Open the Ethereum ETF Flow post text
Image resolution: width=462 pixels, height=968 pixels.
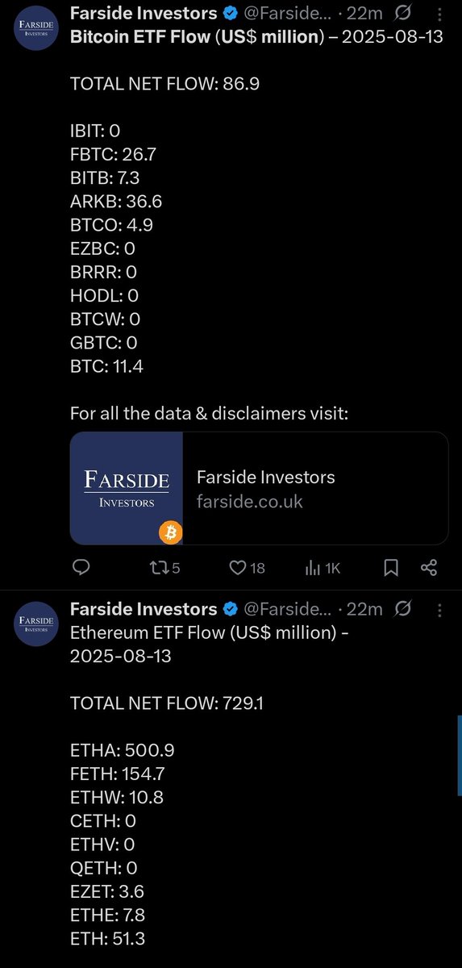(210, 645)
